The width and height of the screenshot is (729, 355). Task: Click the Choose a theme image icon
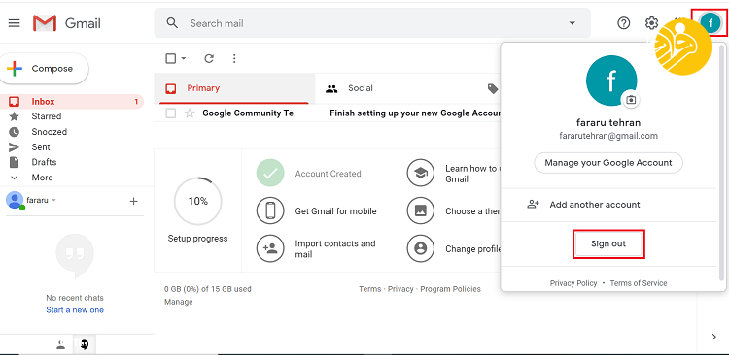[421, 210]
